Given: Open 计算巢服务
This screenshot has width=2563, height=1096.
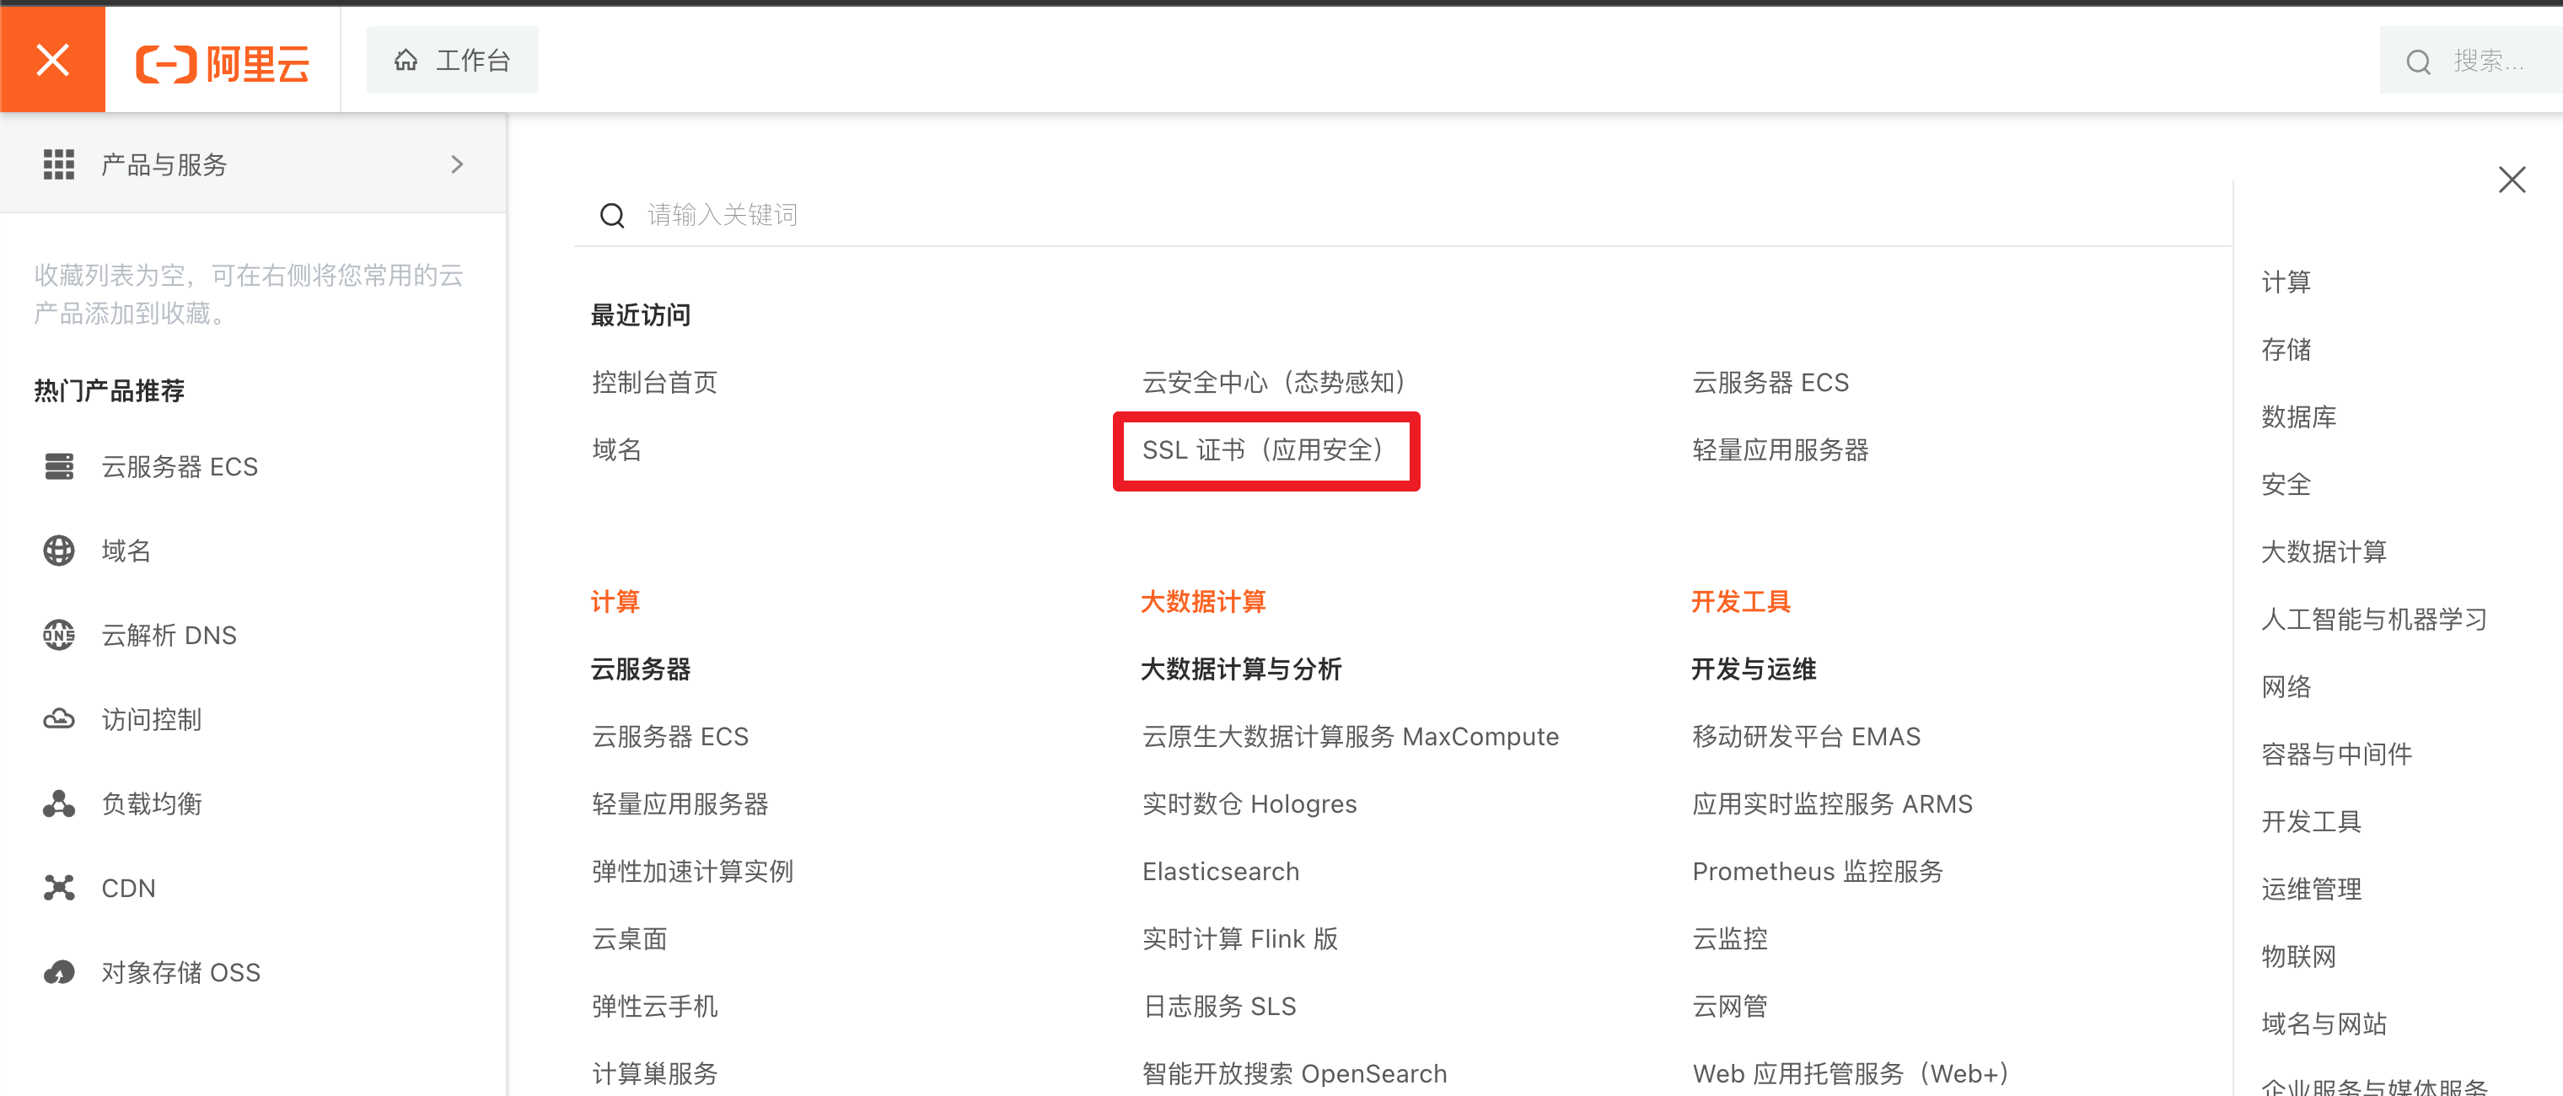Looking at the screenshot, I should click(655, 1074).
